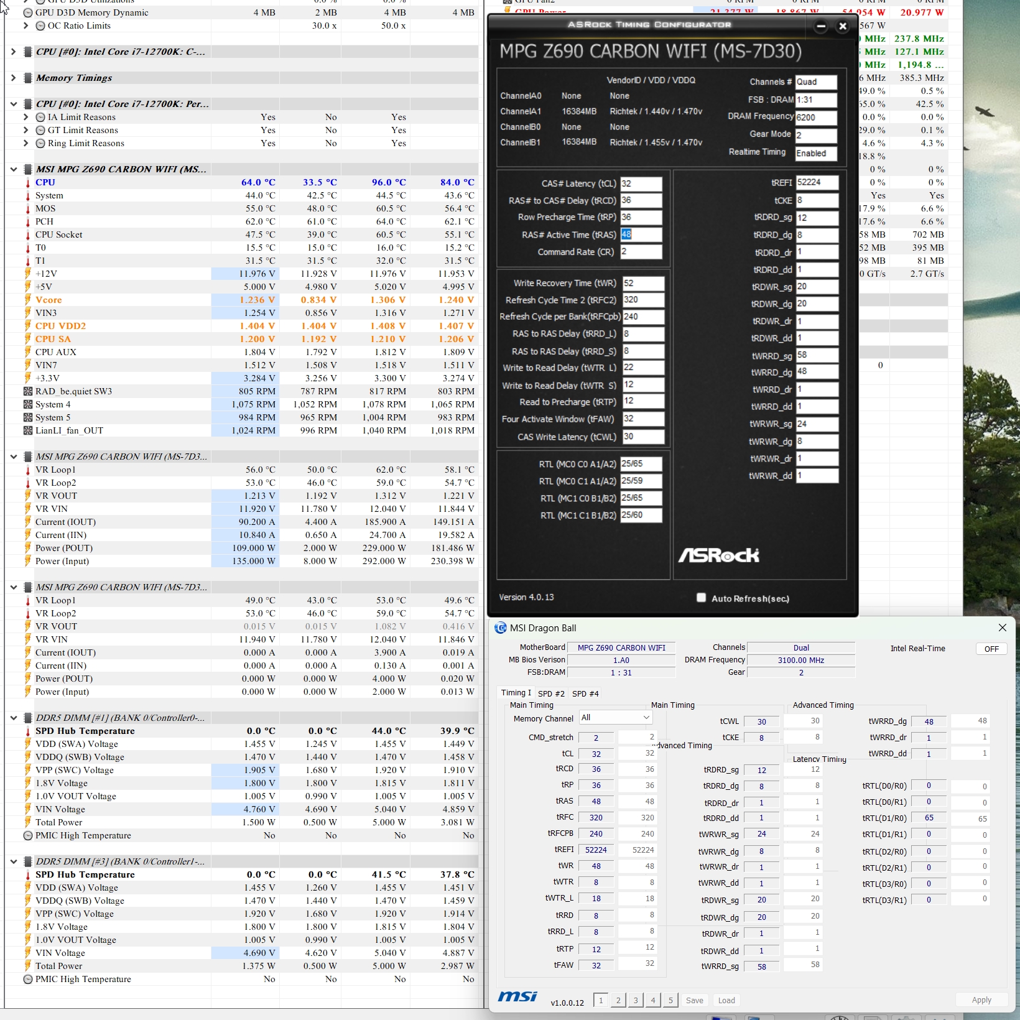
Task: Click the round icon beside GPU D3D Memory Dynamic
Action: coord(28,12)
